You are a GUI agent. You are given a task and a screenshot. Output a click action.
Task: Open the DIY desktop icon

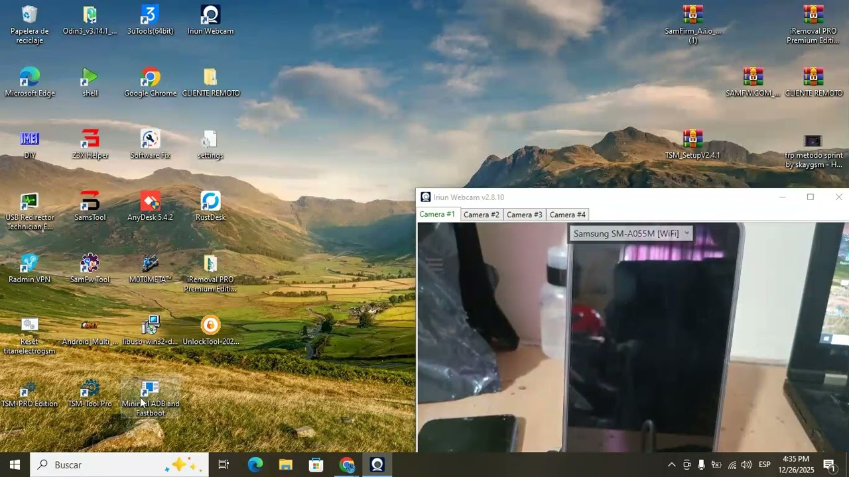[30, 144]
